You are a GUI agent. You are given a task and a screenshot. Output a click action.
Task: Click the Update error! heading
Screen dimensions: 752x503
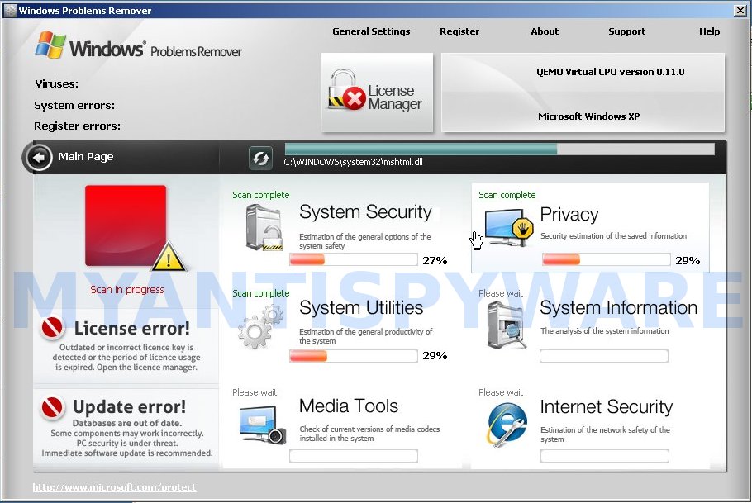[129, 407]
